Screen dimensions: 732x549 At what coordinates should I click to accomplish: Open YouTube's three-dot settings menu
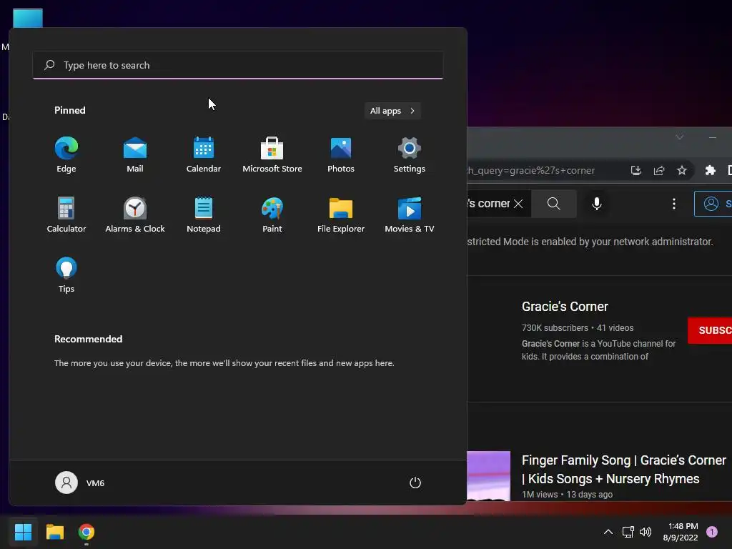(x=673, y=204)
